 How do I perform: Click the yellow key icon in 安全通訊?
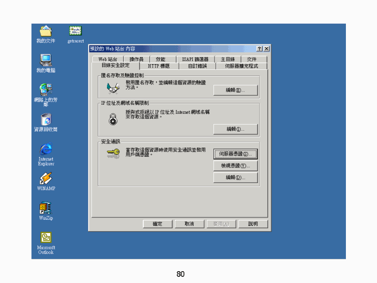tap(113, 152)
